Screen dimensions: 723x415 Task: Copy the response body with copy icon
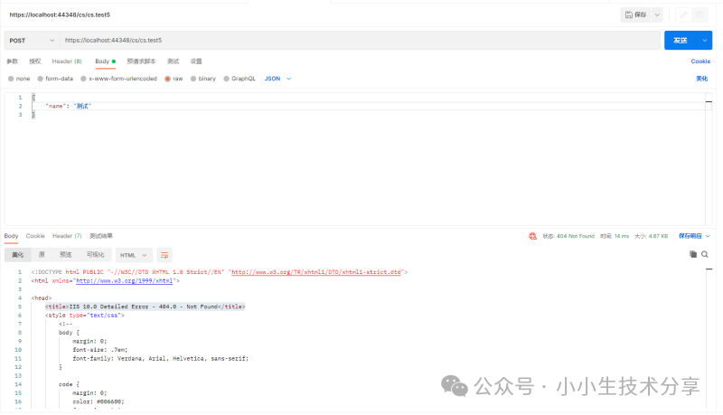point(693,255)
